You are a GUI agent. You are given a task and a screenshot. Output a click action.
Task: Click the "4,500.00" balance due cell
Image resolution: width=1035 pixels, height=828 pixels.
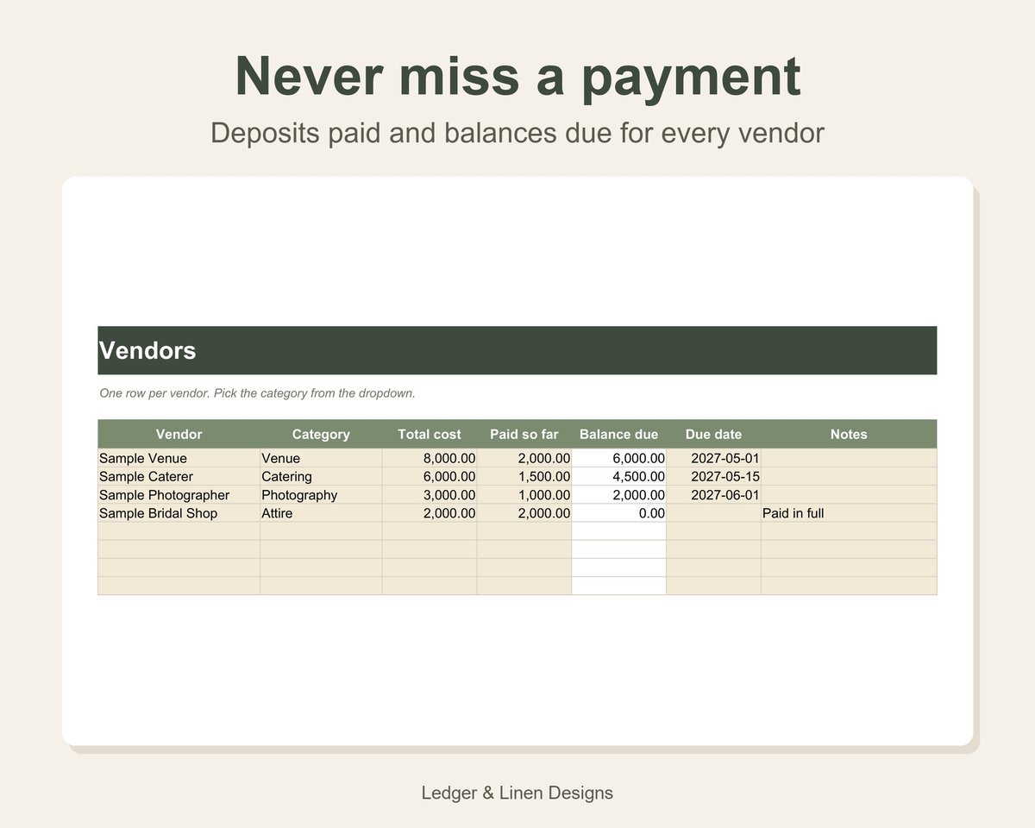619,476
